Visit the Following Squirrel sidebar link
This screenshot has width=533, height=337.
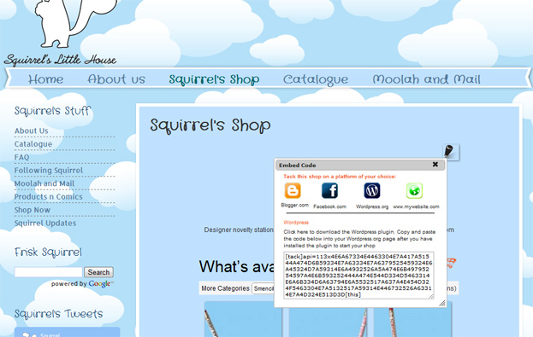(x=49, y=171)
